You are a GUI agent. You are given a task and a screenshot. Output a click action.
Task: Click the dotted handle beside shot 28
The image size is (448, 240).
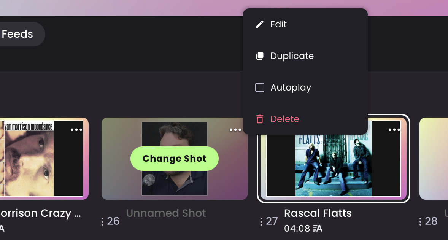[x=420, y=221]
